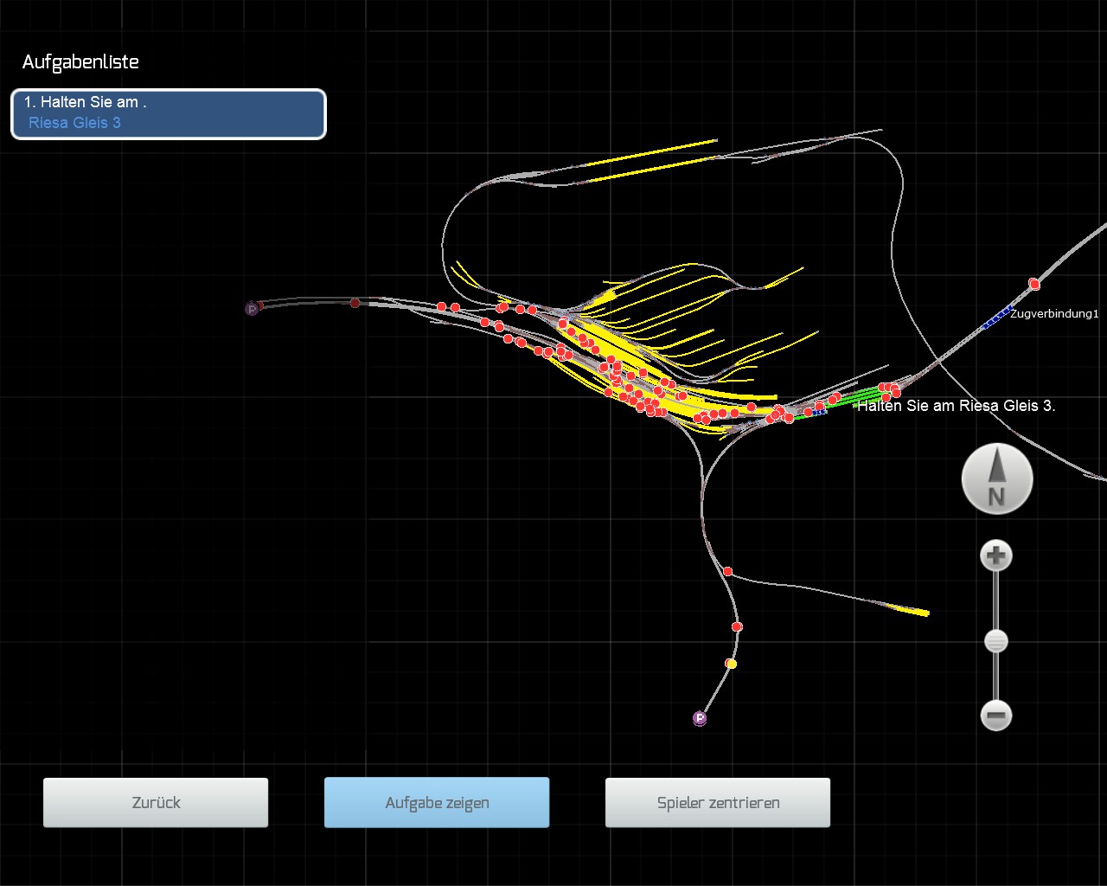Click the dark red marker on western track
The image size is (1107, 886).
355,303
